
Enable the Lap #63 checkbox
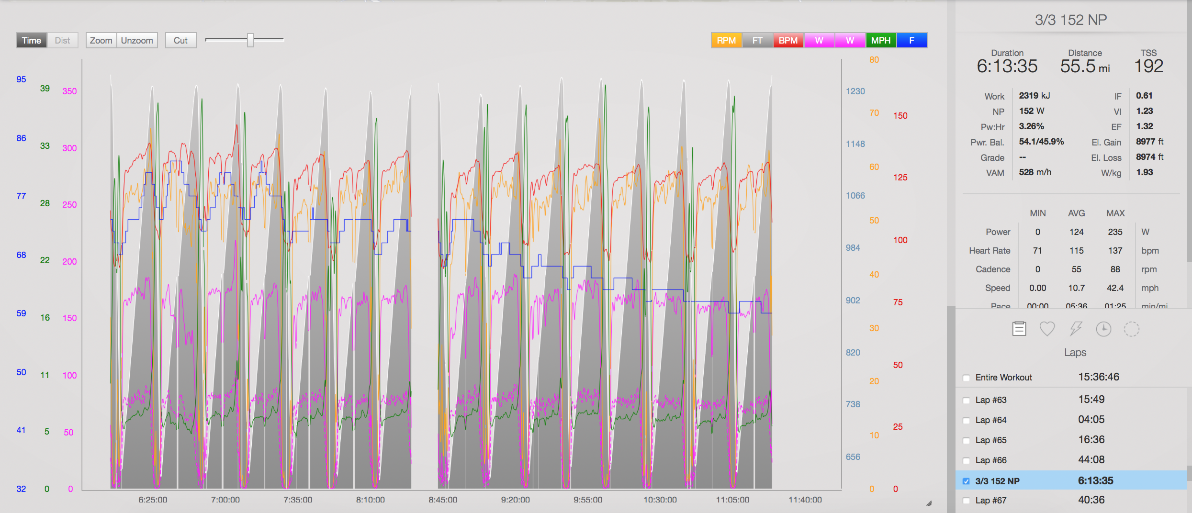[966, 400]
